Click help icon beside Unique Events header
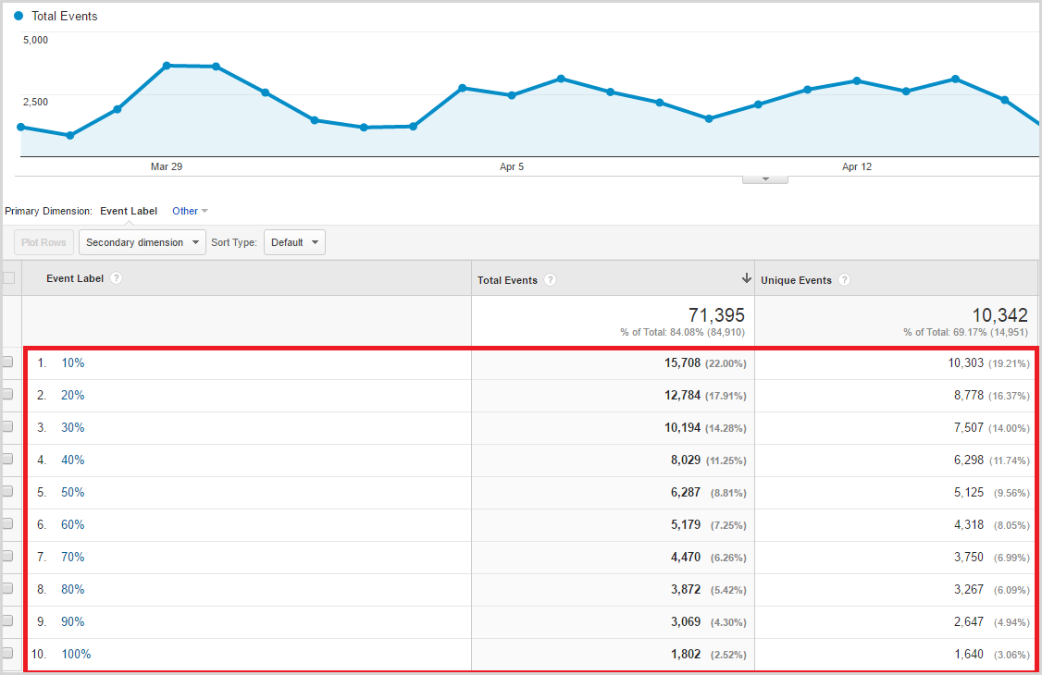The image size is (1042, 675). tap(844, 280)
